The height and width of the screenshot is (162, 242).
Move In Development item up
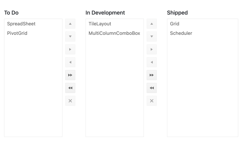pyautogui.click(x=152, y=24)
